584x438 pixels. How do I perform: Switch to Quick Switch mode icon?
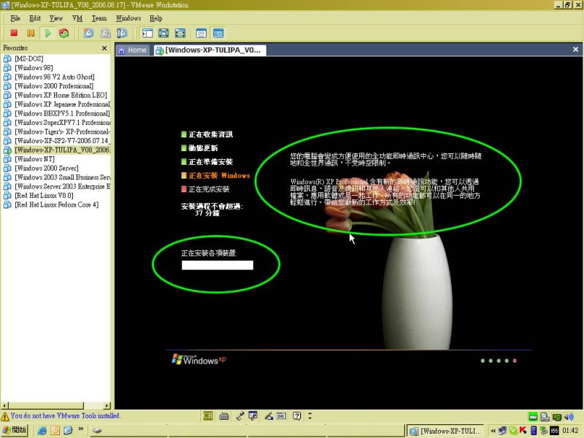(x=164, y=33)
